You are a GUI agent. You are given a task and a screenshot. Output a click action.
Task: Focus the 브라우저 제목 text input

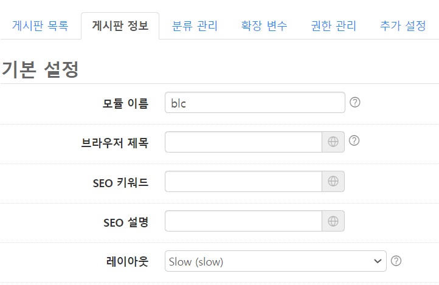point(243,142)
